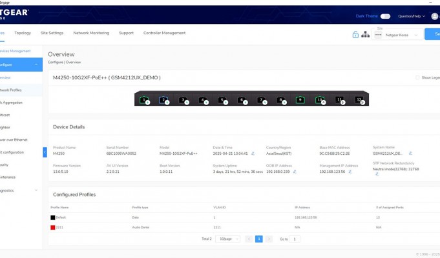The width and height of the screenshot is (440, 258).
Task: Select Multicast in the sidebar
Action: point(21,115)
